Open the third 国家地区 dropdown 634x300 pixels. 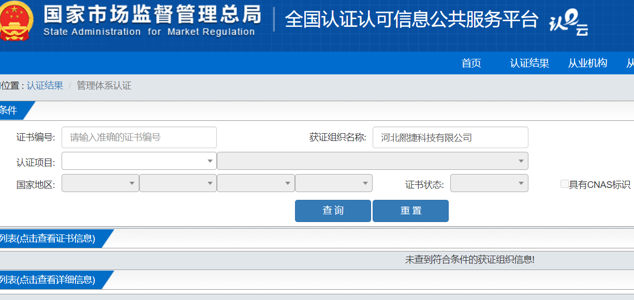(x=256, y=183)
